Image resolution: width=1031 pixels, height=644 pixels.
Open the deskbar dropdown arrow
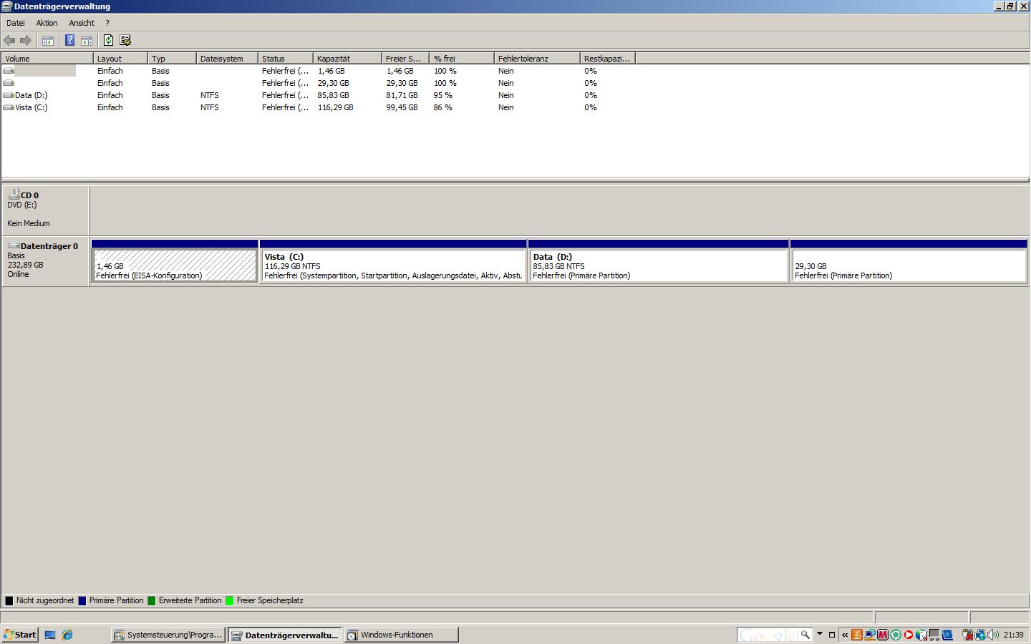pos(820,634)
